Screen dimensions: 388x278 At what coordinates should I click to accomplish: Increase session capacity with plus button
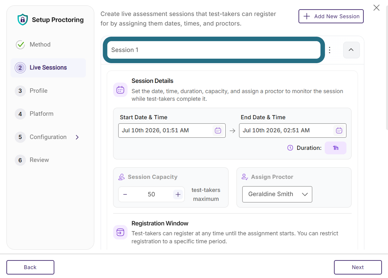[178, 194]
